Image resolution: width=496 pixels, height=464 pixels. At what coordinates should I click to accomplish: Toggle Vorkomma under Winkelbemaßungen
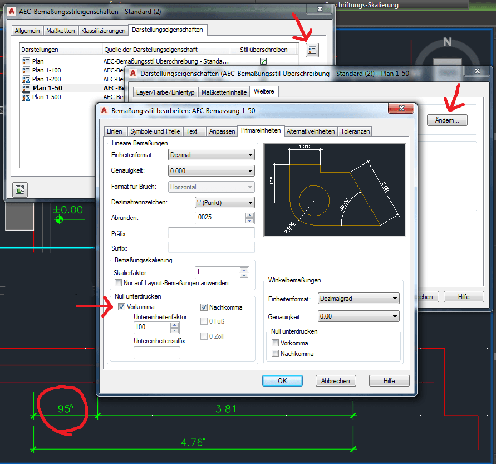tap(275, 343)
